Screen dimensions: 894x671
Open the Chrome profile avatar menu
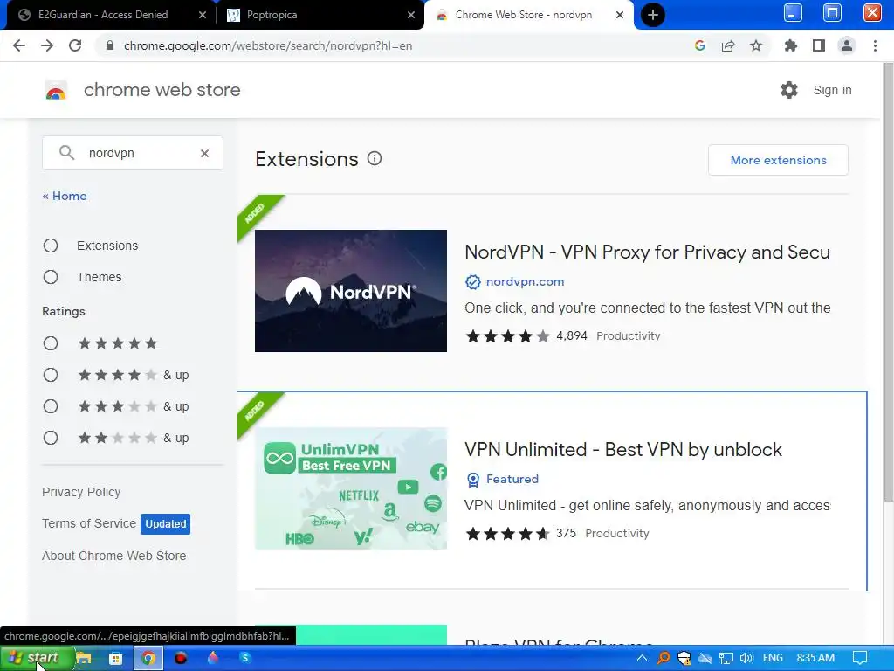847,45
